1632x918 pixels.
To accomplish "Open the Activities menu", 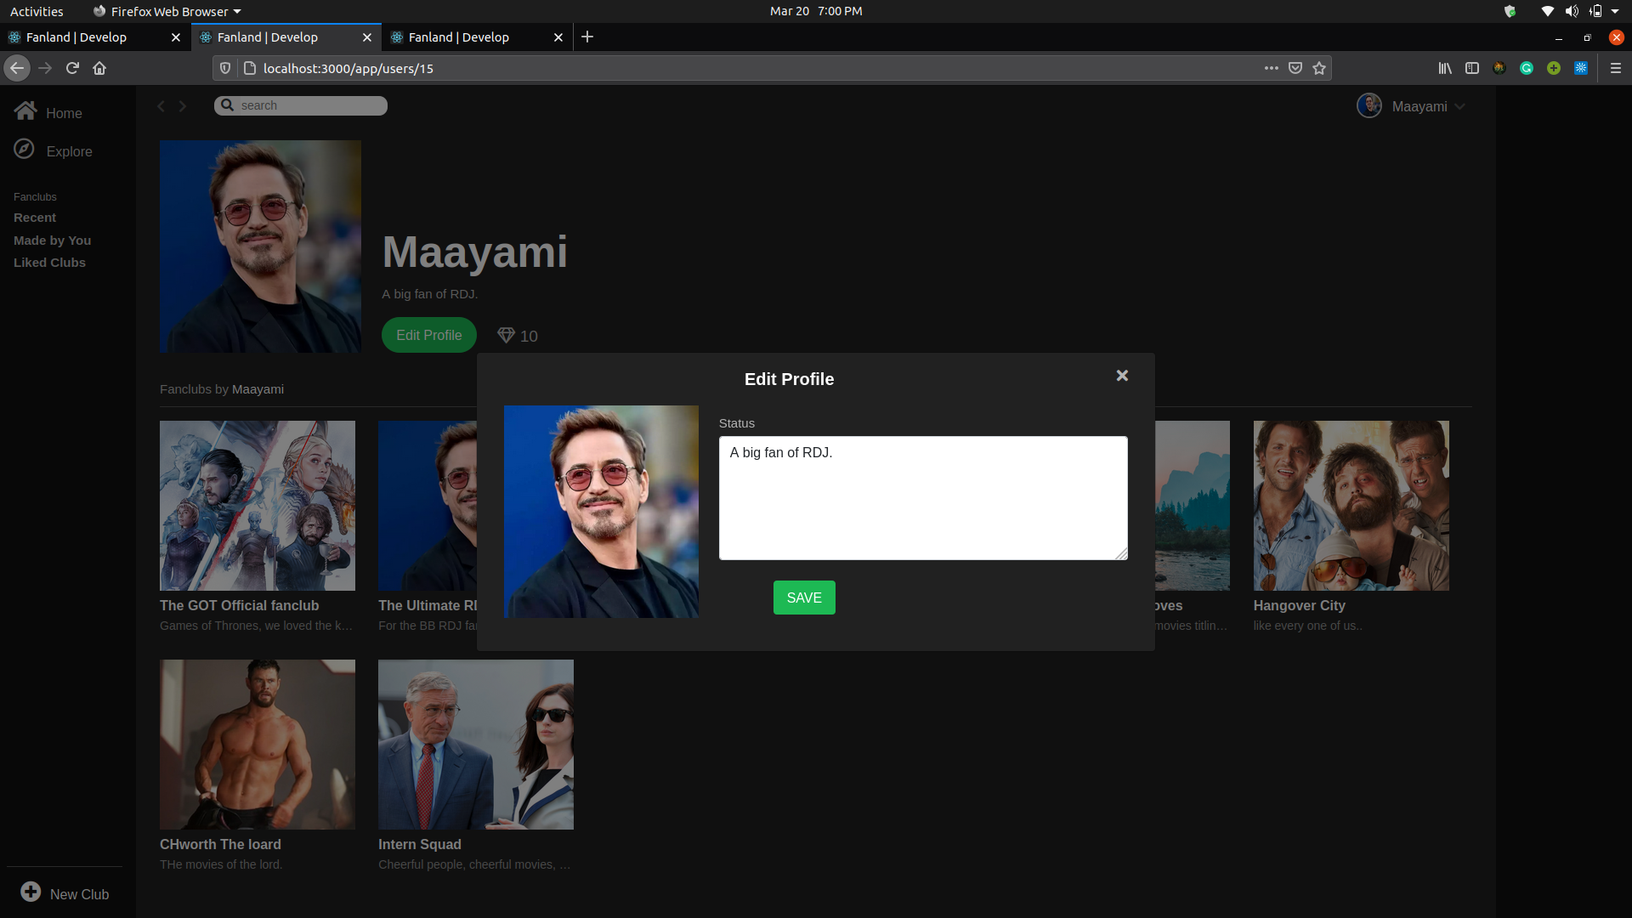I will tap(37, 11).
